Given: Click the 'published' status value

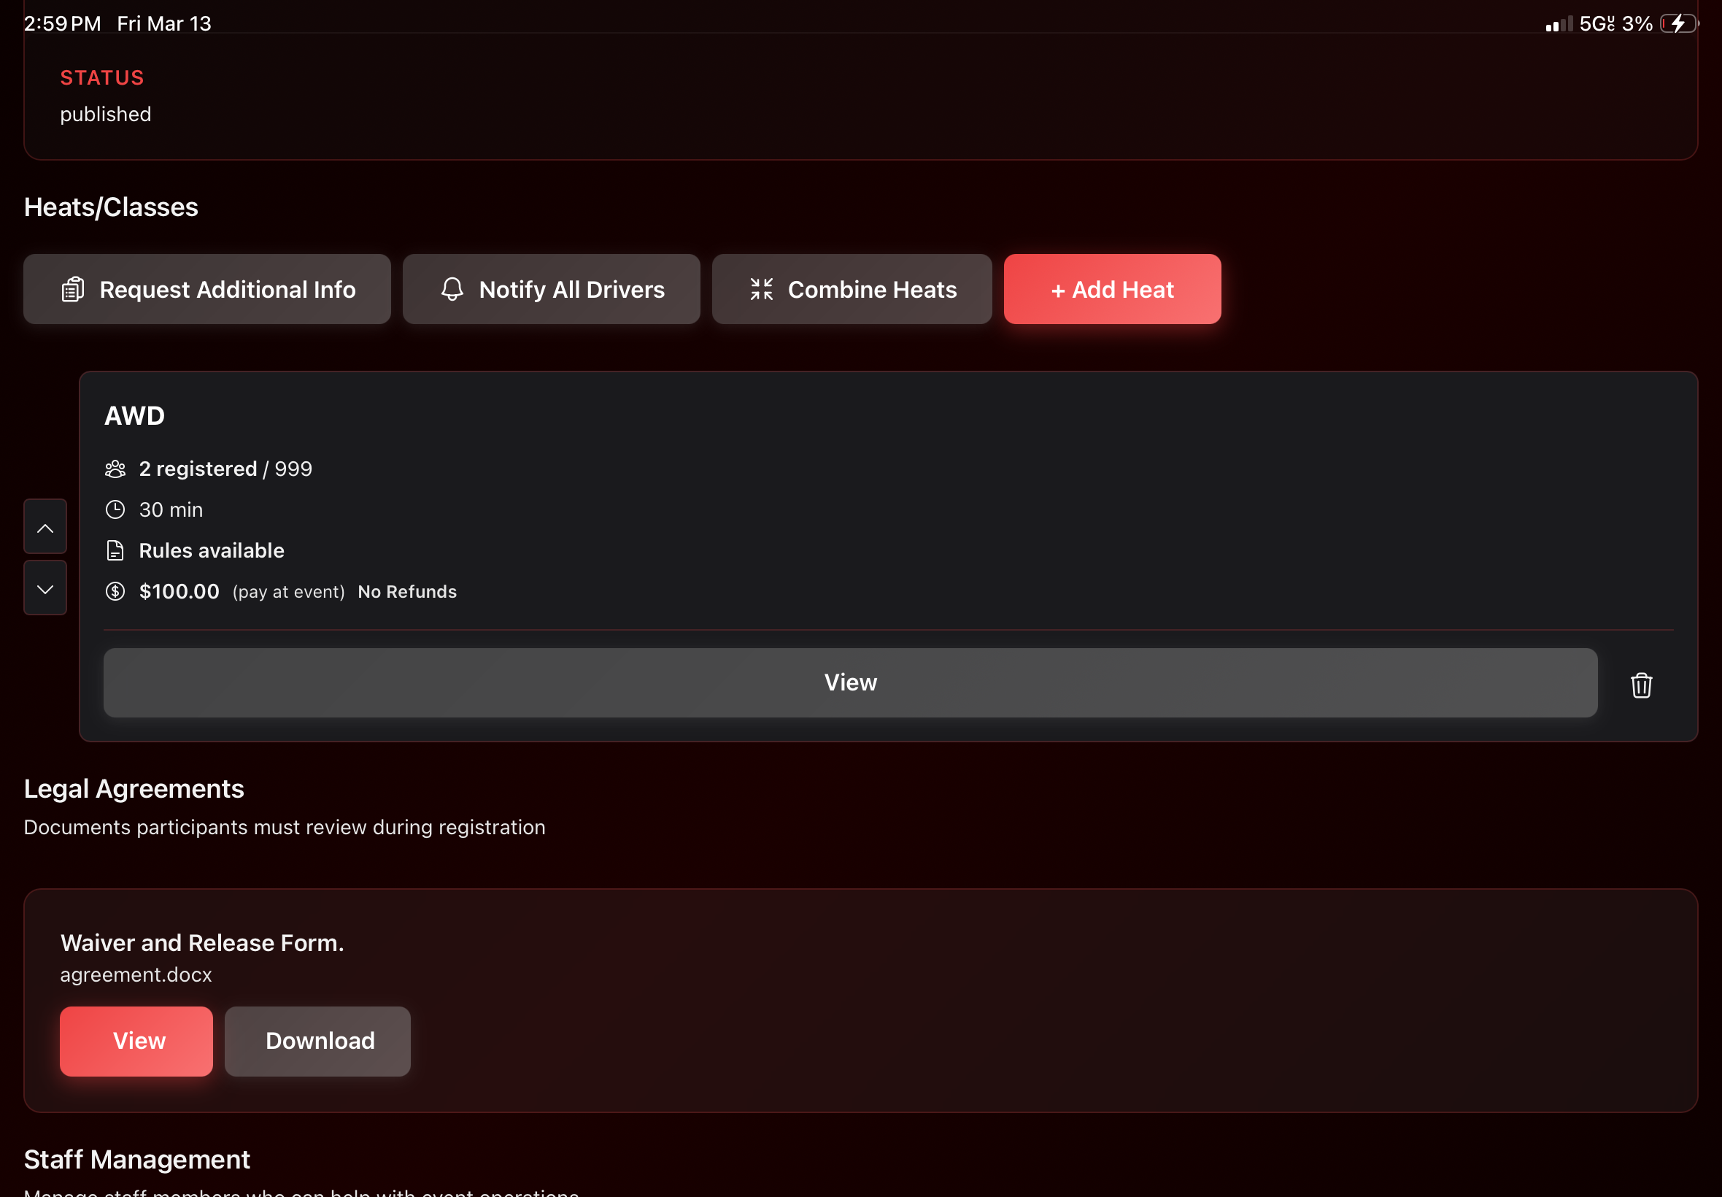Looking at the screenshot, I should click(x=106, y=114).
